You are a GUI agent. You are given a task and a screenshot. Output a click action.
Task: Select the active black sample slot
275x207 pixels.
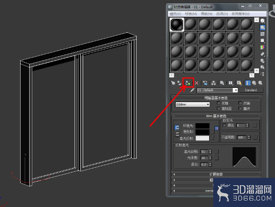click(x=177, y=25)
